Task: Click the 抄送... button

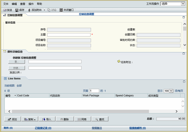Action: (x=16, y=68)
